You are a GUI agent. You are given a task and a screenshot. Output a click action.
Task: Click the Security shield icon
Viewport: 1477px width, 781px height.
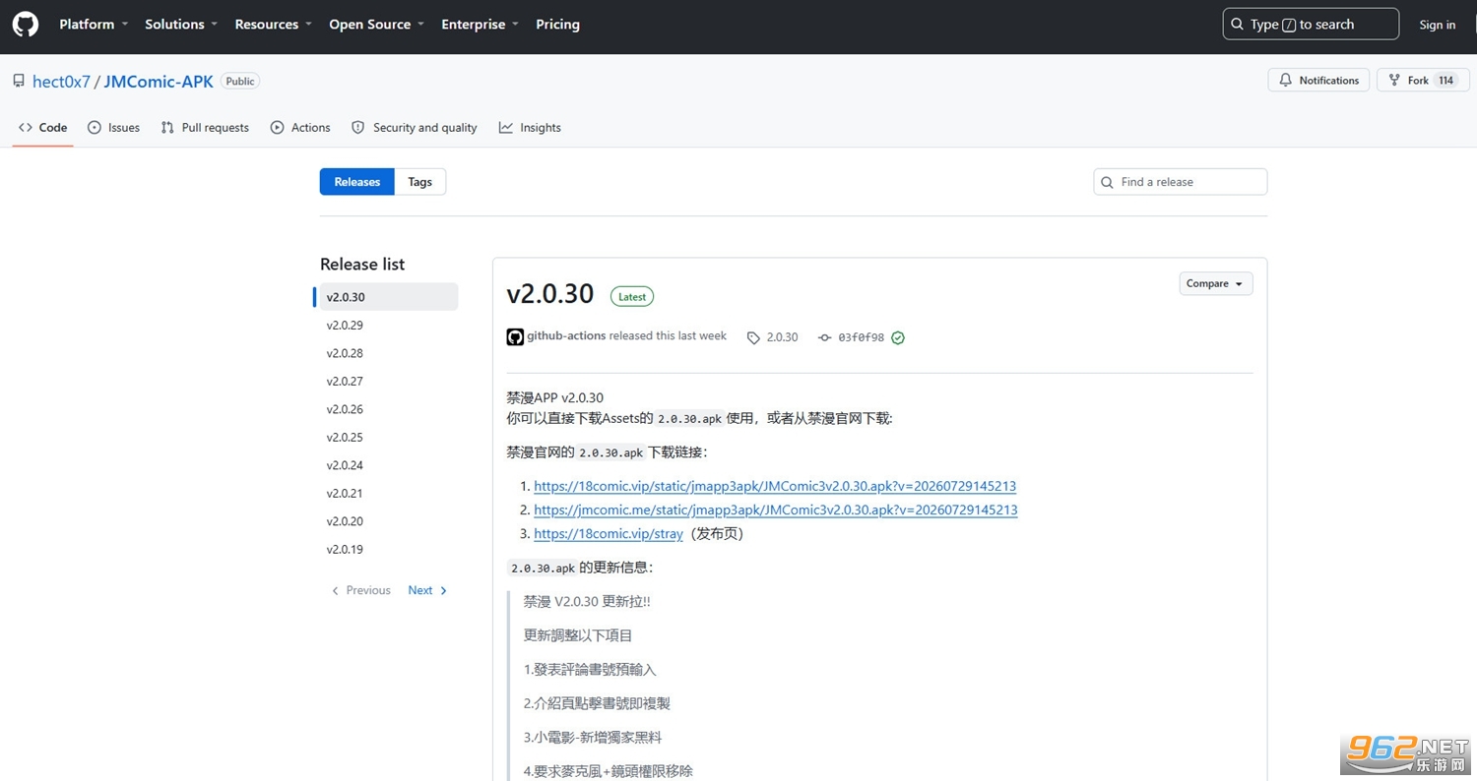(358, 128)
